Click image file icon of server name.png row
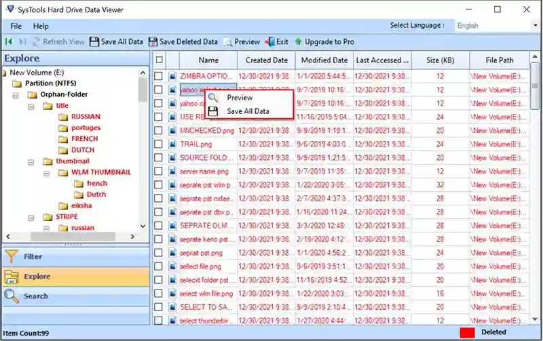This screenshot has width=543, height=341. [x=172, y=172]
